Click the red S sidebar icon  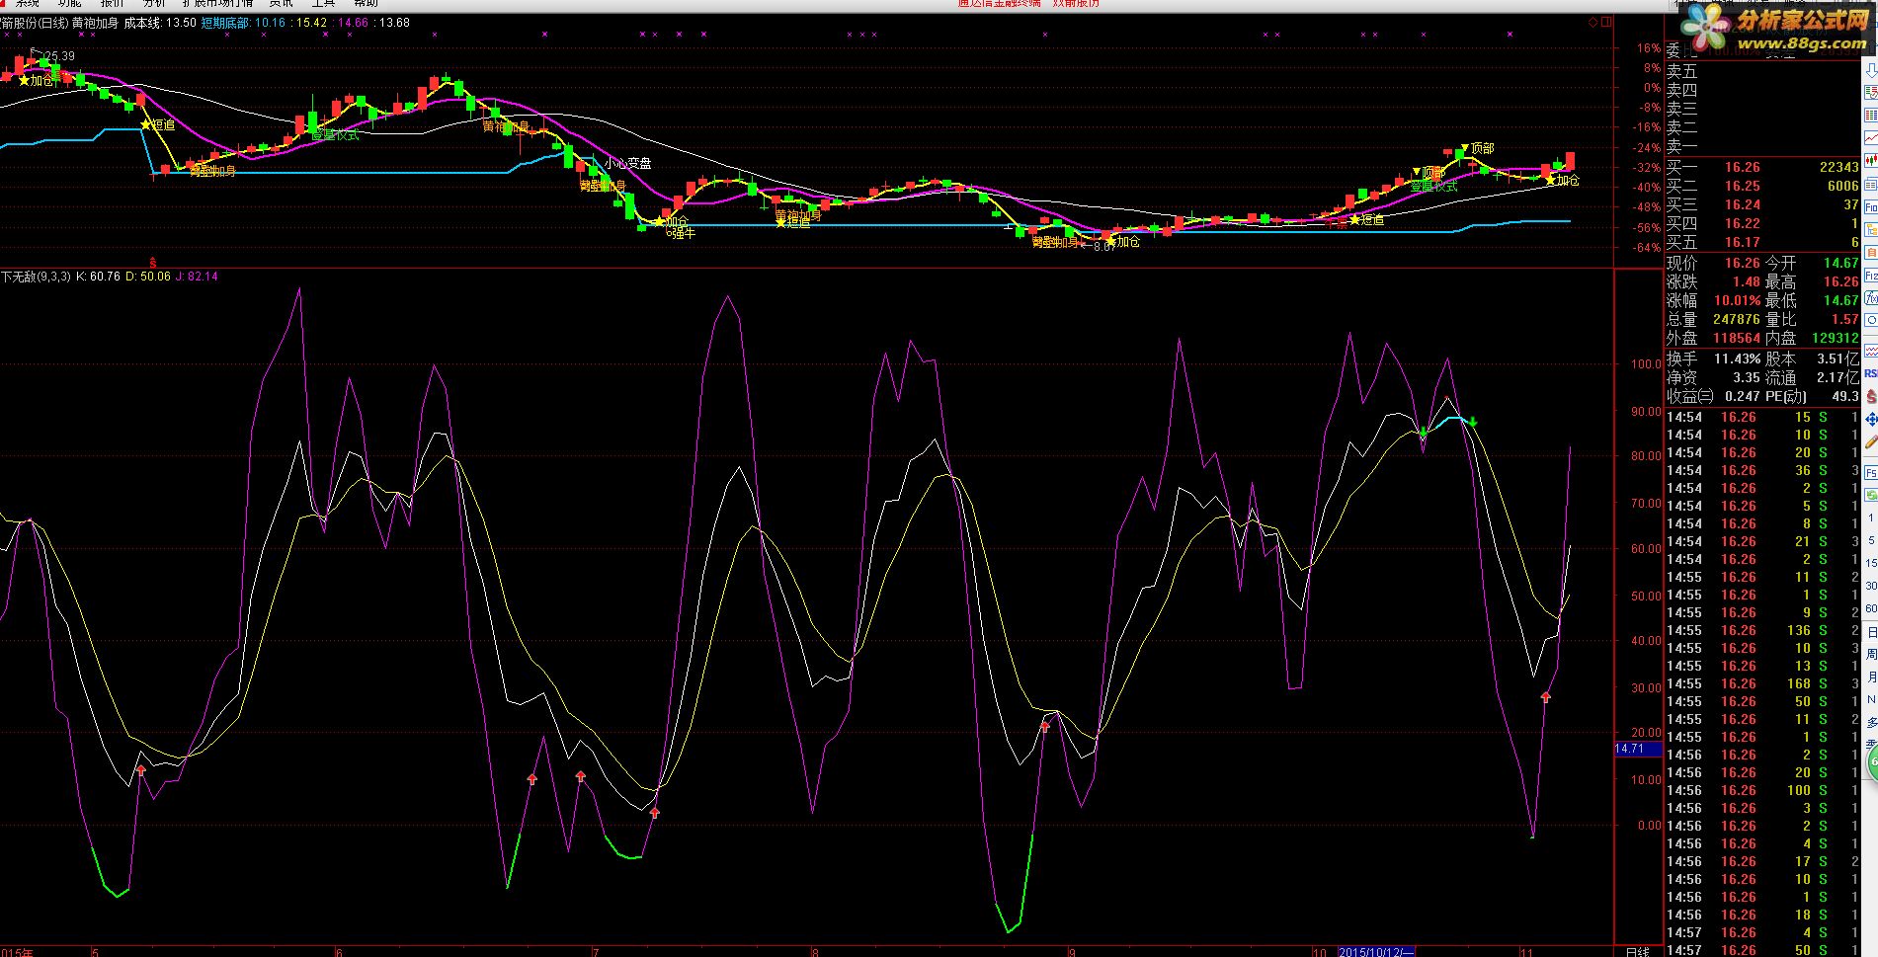[1871, 396]
